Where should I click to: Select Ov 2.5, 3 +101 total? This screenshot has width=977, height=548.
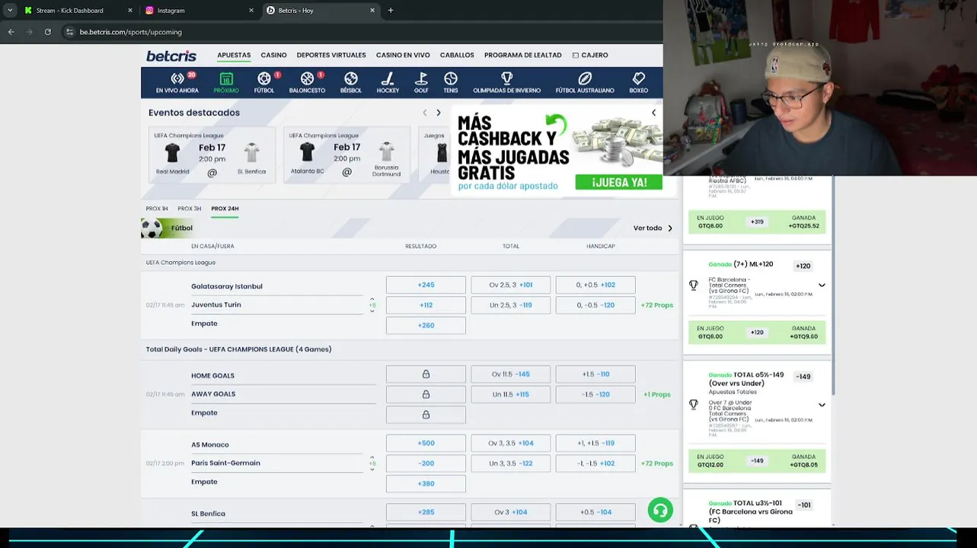pos(510,285)
